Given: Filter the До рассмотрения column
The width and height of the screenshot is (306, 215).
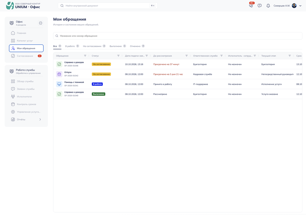Looking at the screenshot, I should [x=187, y=56].
